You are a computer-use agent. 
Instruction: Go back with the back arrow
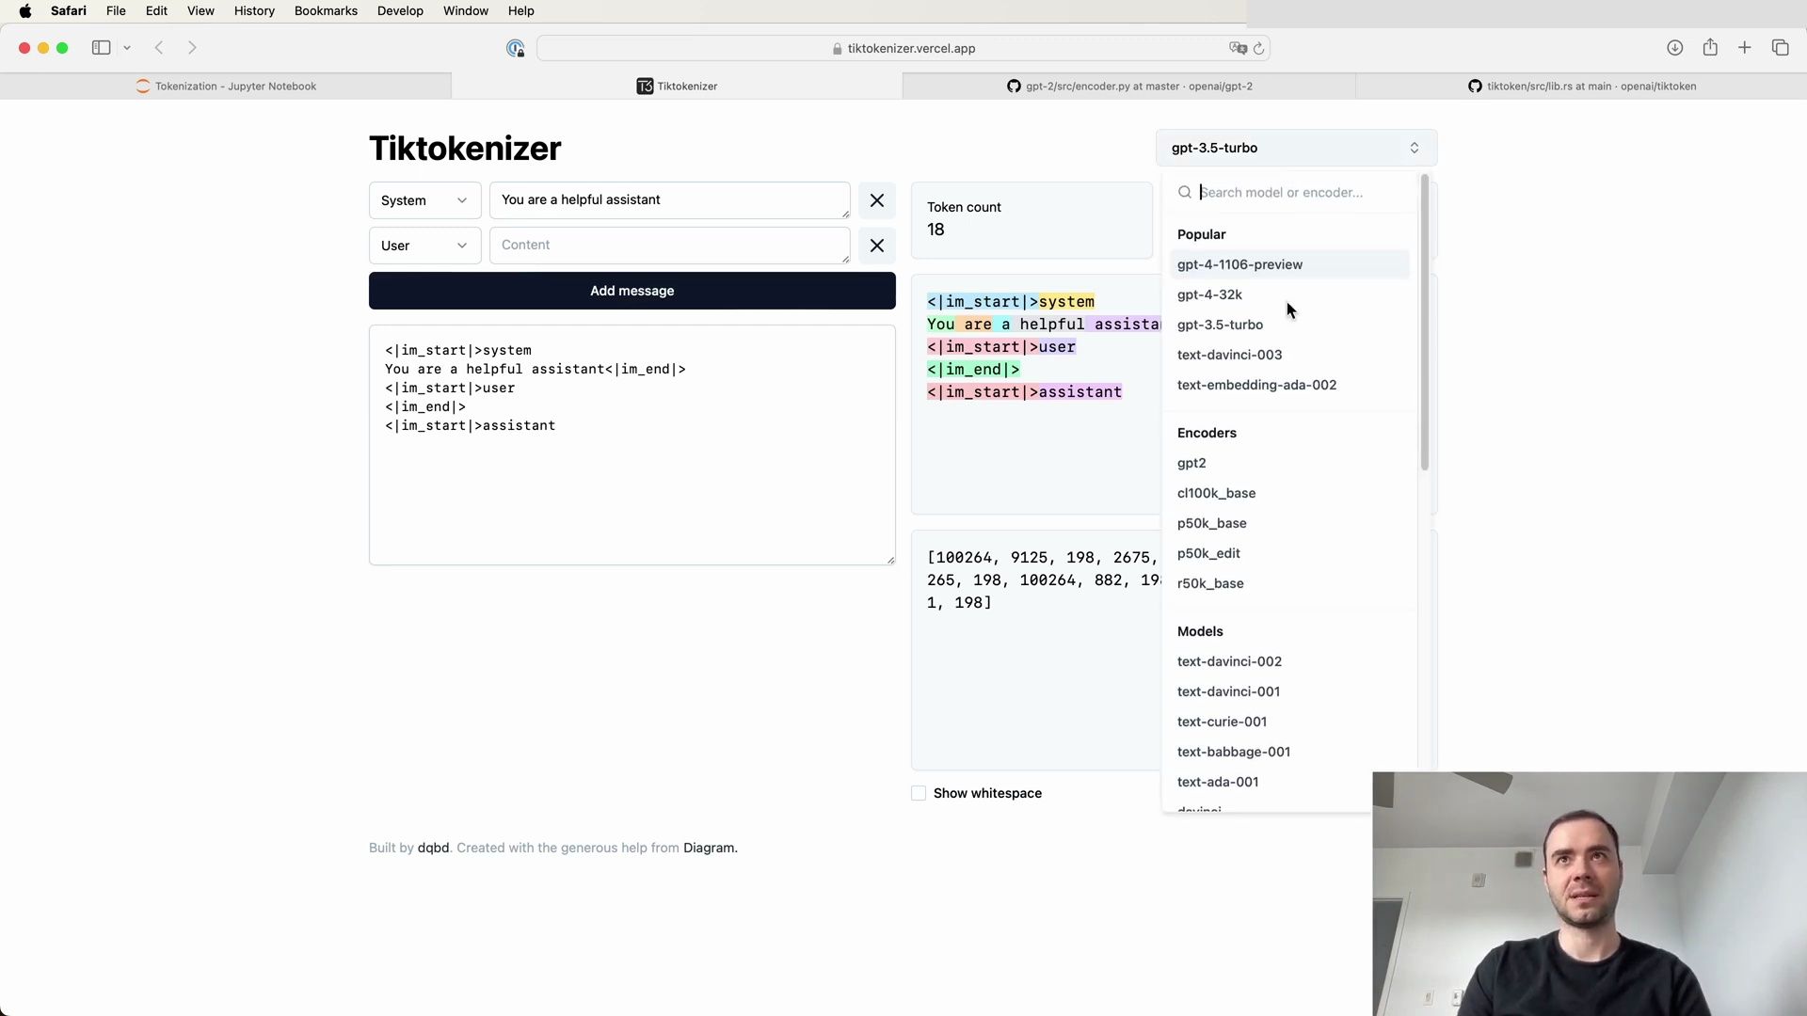coord(159,48)
